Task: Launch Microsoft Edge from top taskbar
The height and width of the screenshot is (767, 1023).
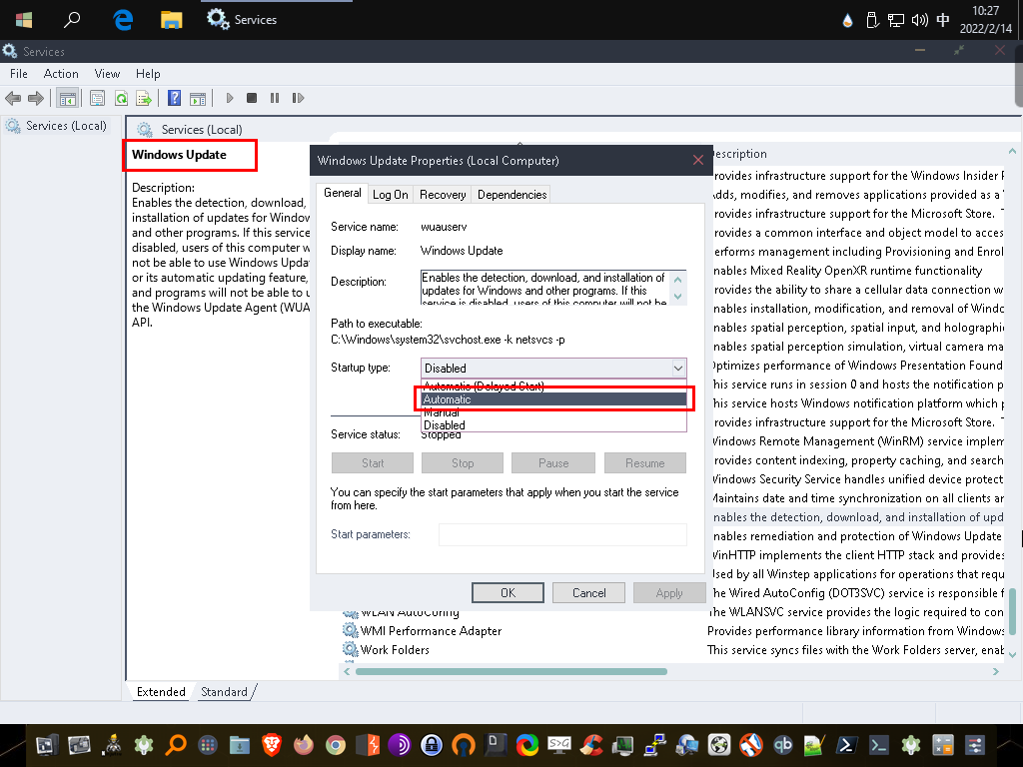Action: 123,20
